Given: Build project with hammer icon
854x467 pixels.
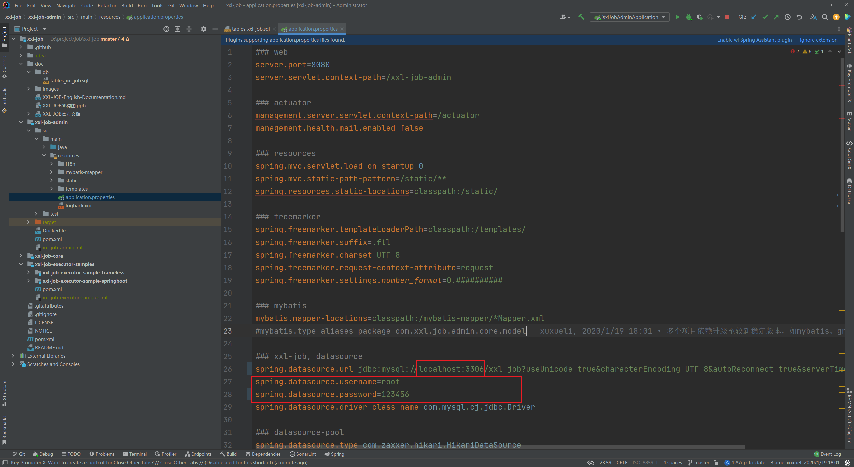Looking at the screenshot, I should (x=581, y=17).
